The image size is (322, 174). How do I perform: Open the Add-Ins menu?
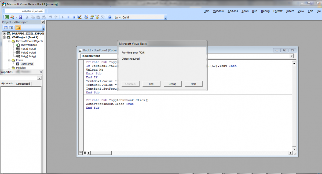233,11
